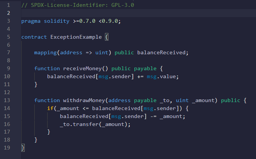Click the 'pragma' keyword

pyautogui.click(x=31, y=21)
